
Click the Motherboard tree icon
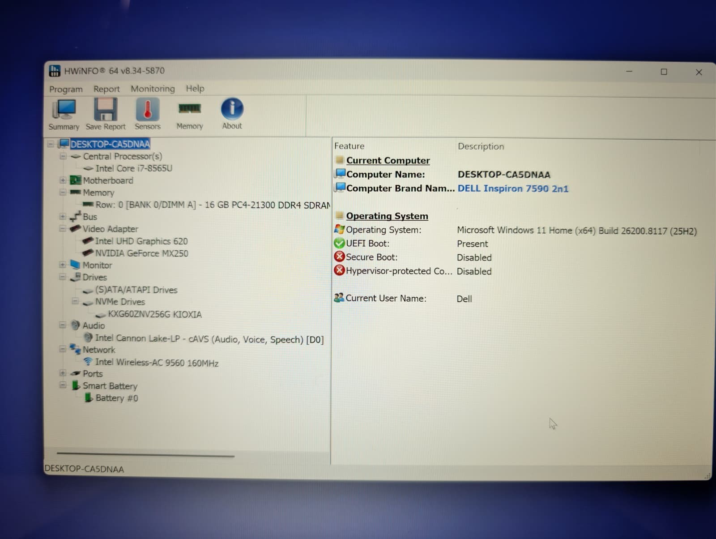point(76,180)
